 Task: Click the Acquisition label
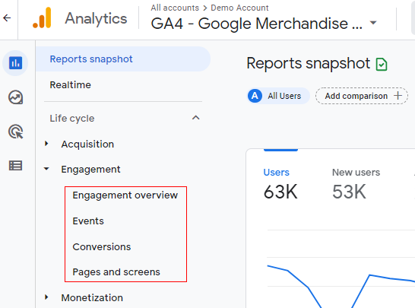point(87,144)
